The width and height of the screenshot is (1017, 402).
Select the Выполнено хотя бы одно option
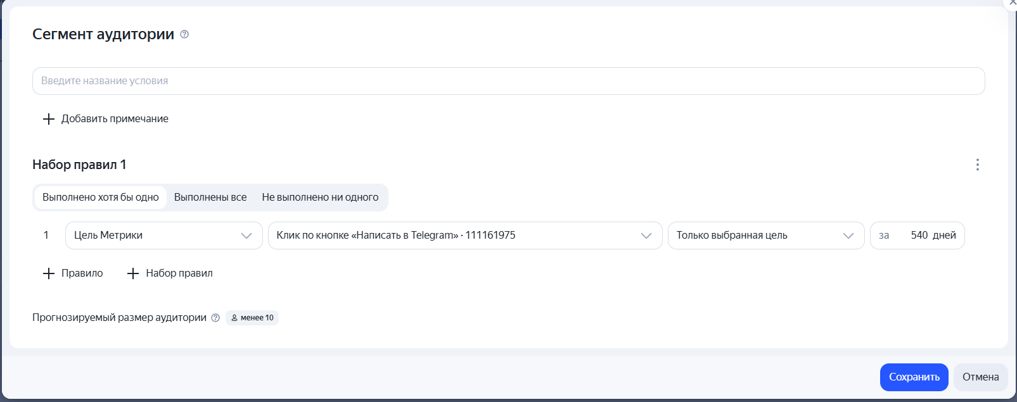coord(101,198)
